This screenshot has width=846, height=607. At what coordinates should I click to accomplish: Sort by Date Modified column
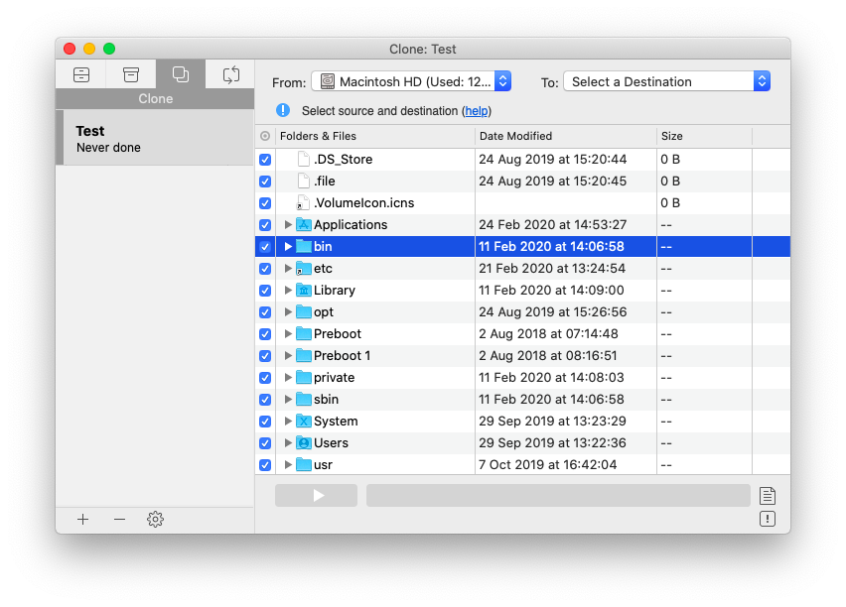click(x=565, y=136)
